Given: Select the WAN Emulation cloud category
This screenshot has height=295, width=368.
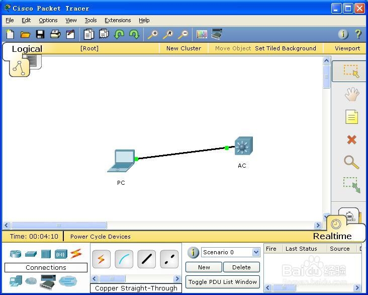Looking at the screenshot, I should pyautogui.click(x=31, y=281).
